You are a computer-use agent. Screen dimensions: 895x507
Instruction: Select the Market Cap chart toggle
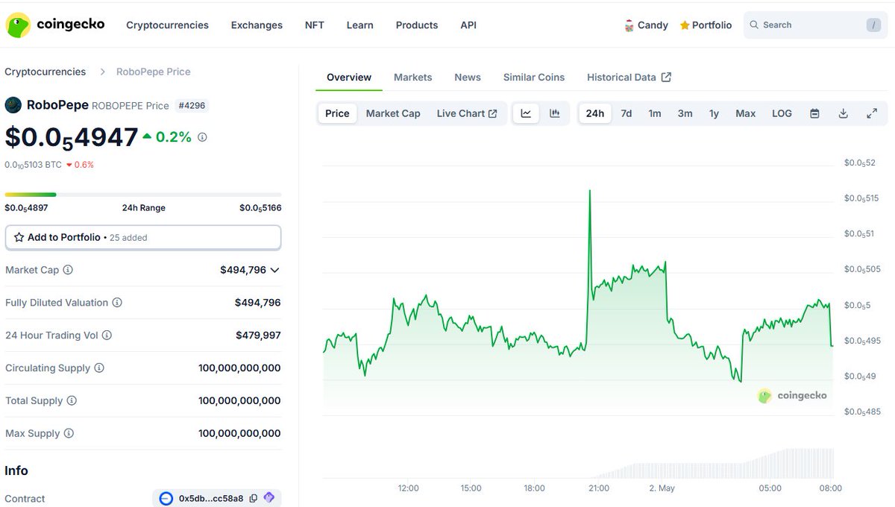393,113
